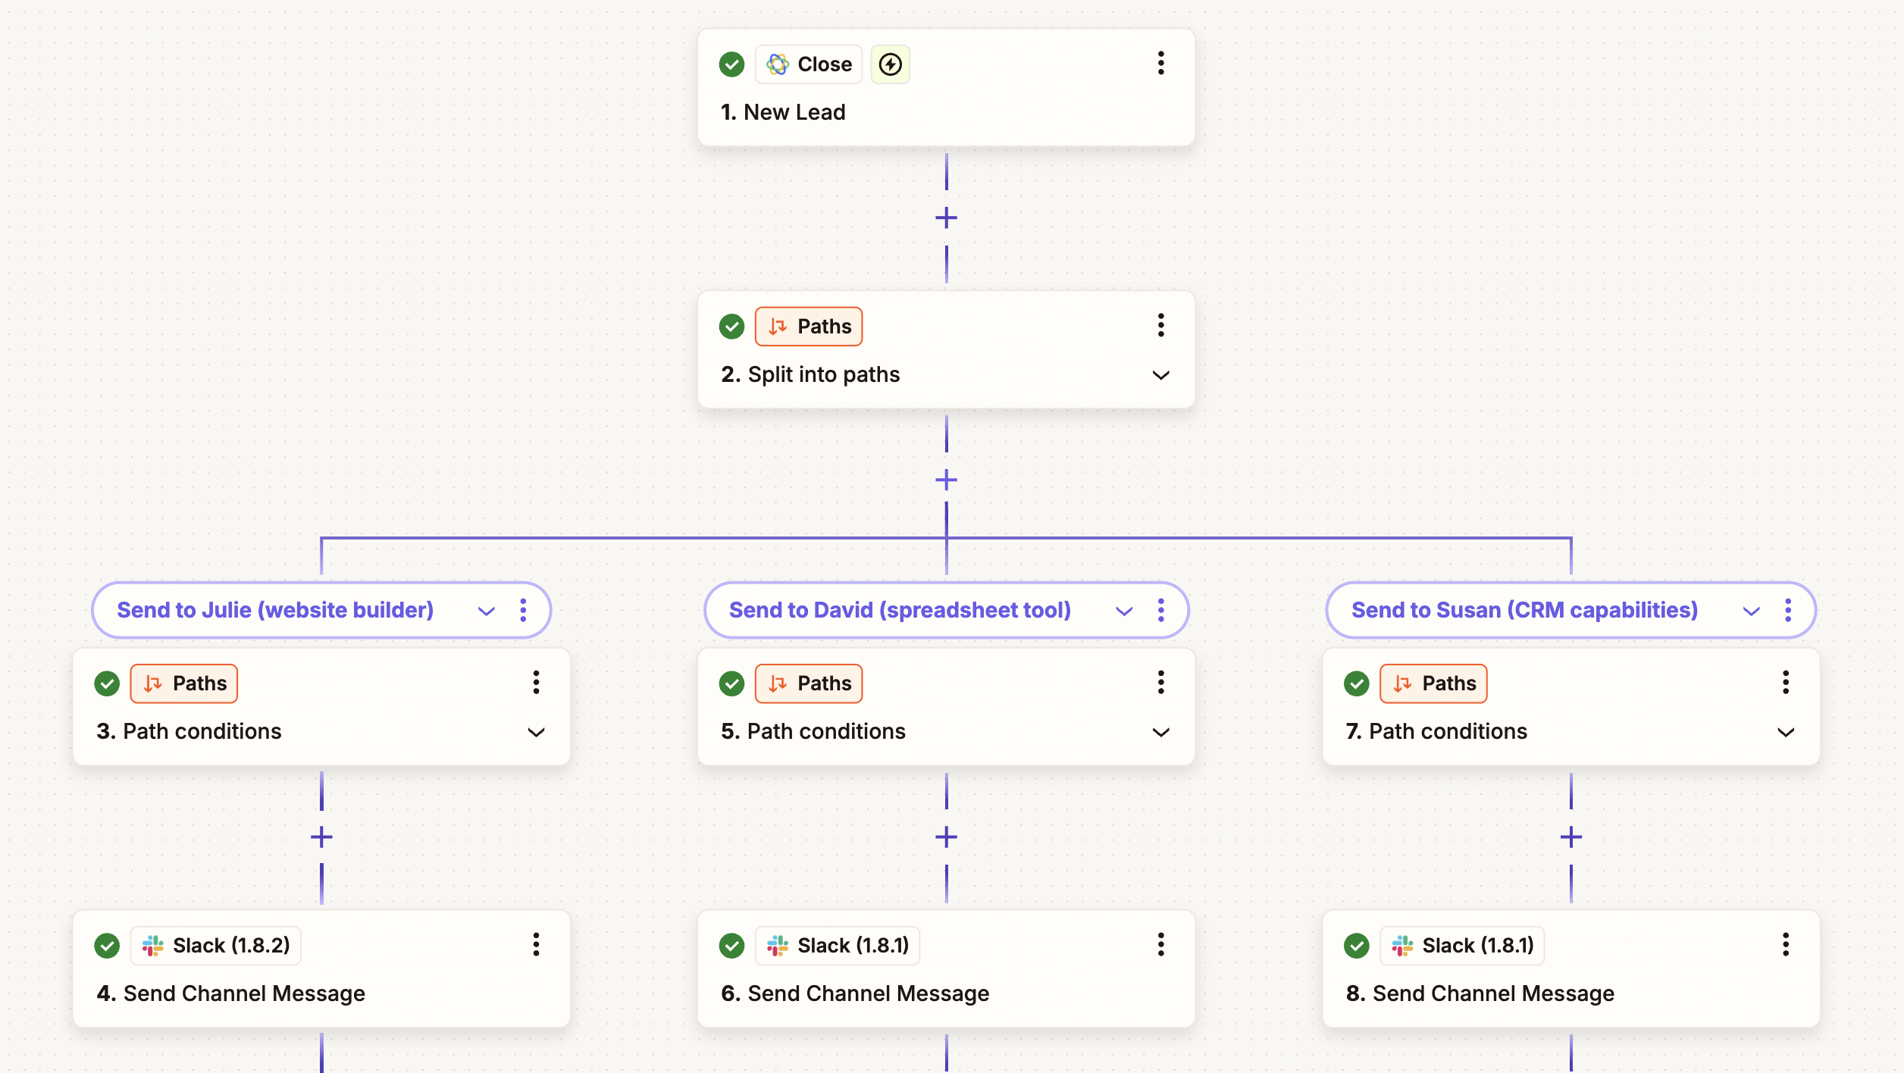Open three-dot menu on Send to Susan path
The width and height of the screenshot is (1904, 1073).
pyautogui.click(x=1788, y=610)
